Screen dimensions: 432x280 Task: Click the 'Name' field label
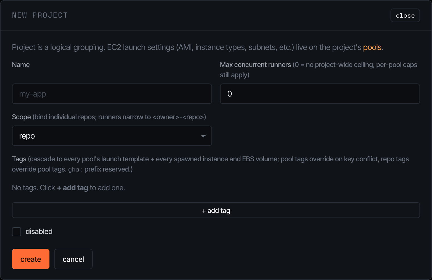click(21, 65)
